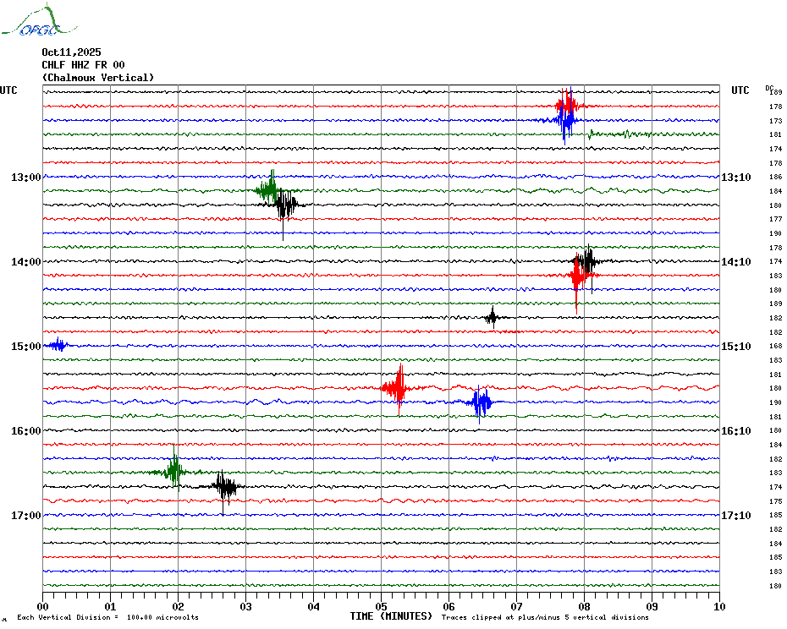The image size is (787, 629).
Task: Select the green seismic event near minute 2
Action: (173, 470)
